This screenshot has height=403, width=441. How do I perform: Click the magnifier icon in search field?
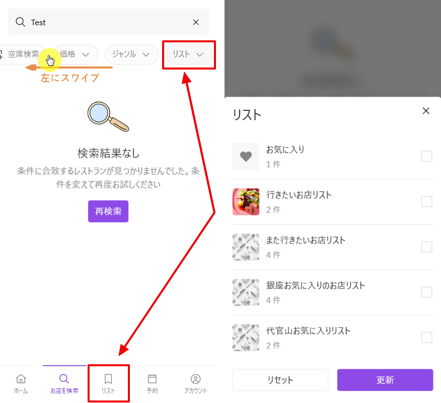tap(20, 22)
